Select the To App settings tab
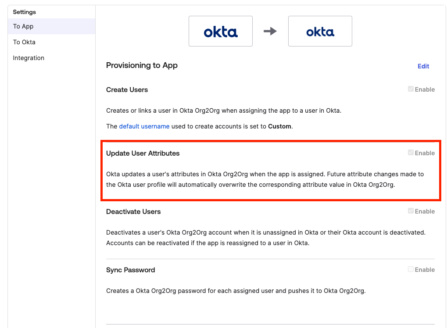Image resolution: width=447 pixels, height=328 pixels. [23, 26]
